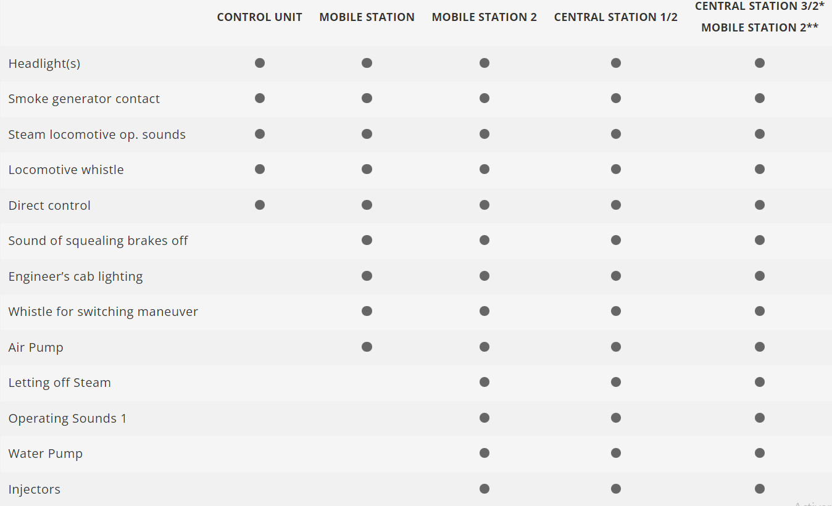Click the Direct control dot under Control Unit
The height and width of the screenshot is (506, 832).
[260, 205]
